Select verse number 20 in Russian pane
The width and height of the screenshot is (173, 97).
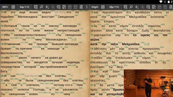tap(2, 76)
